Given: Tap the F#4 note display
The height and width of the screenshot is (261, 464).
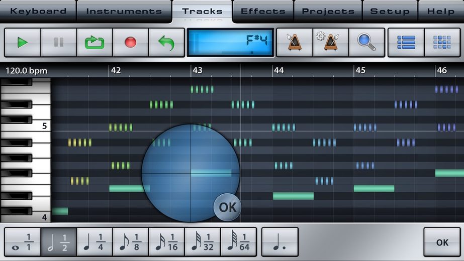Looking at the screenshot, I should [230, 42].
